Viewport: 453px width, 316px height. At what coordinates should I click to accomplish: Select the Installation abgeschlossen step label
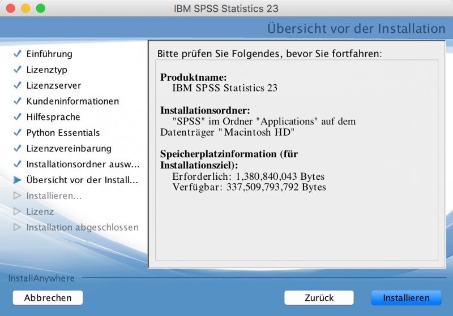[82, 227]
